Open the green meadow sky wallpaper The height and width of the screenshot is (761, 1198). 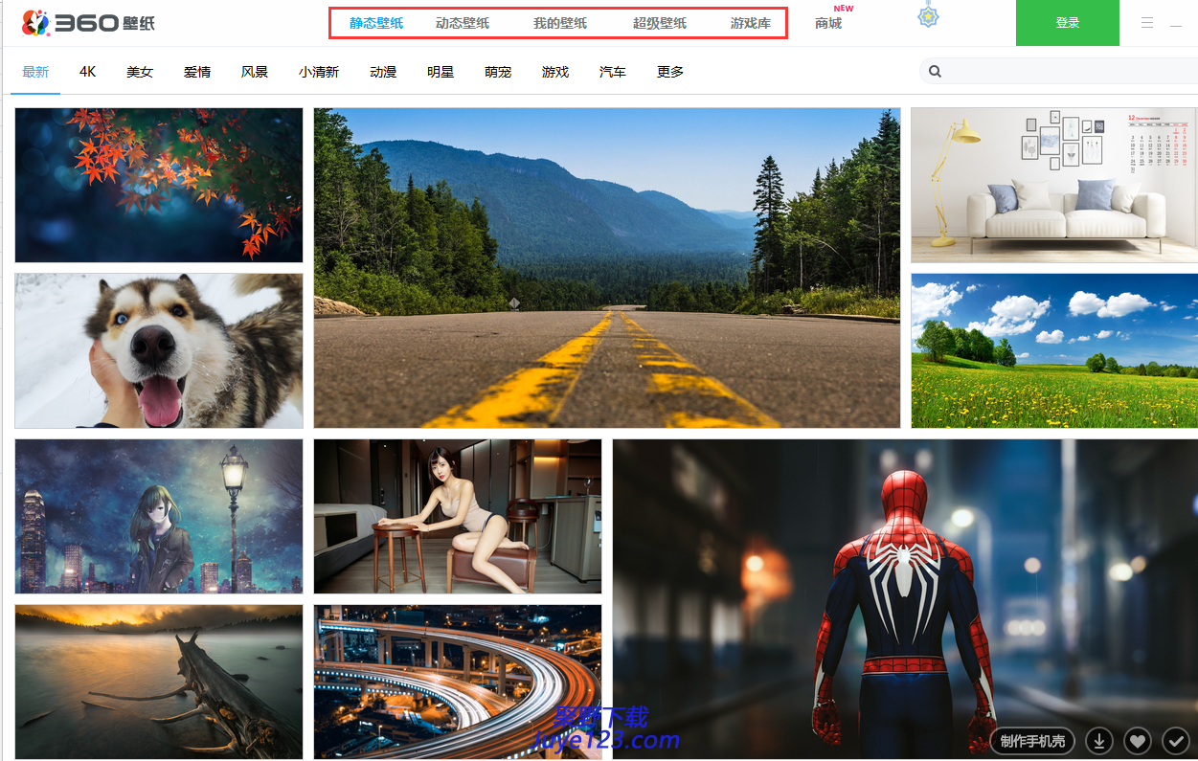pyautogui.click(x=1054, y=350)
